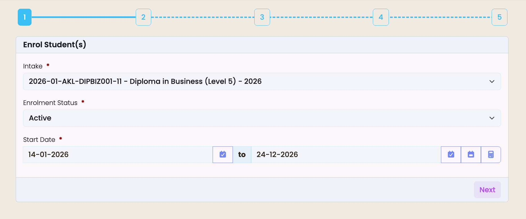Jump to wizard step 5
The width and height of the screenshot is (526, 219).
coord(500,17)
